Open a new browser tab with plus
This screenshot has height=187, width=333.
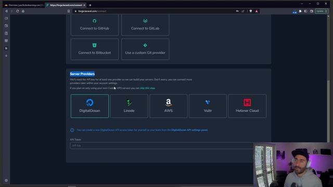90,5
